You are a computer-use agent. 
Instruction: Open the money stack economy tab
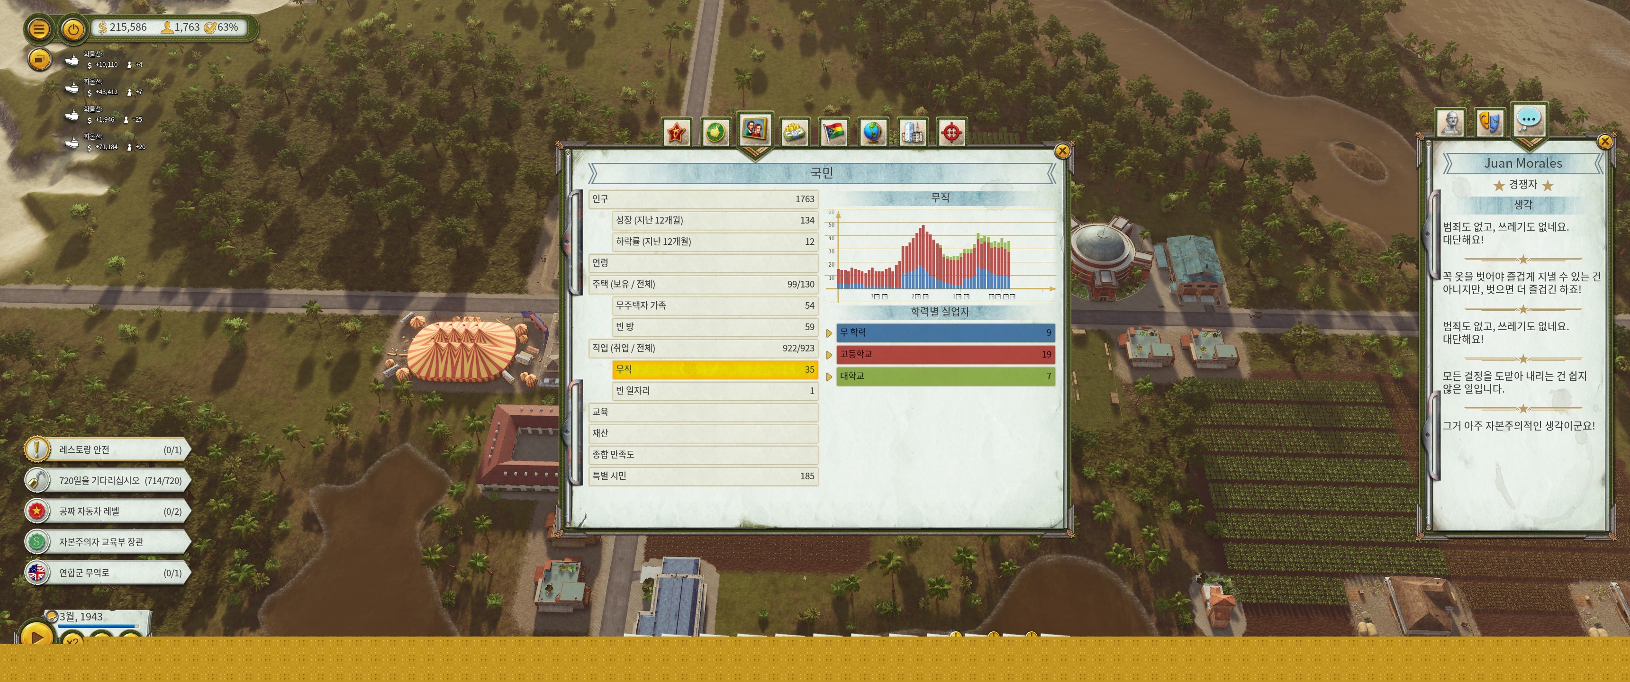pyautogui.click(x=794, y=133)
